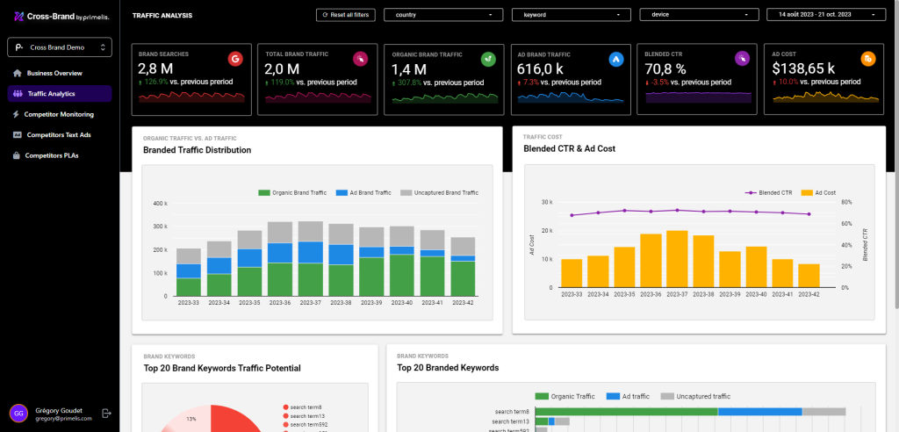Image resolution: width=899 pixels, height=432 pixels.
Task: Open the date range picker
Action: tap(825, 15)
